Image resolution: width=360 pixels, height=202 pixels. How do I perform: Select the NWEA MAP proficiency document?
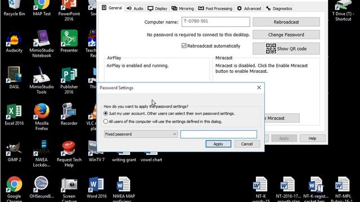124,189
